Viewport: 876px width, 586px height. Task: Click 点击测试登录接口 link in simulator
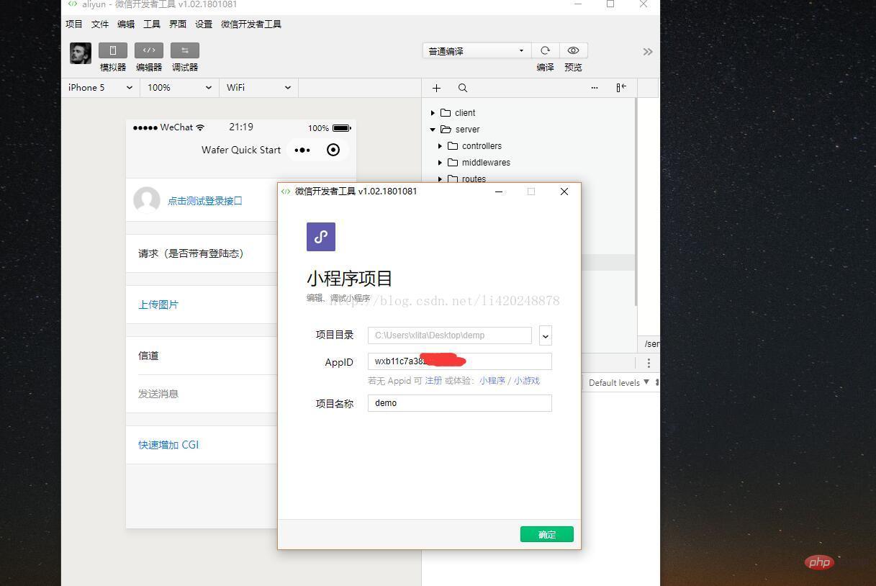tap(205, 201)
